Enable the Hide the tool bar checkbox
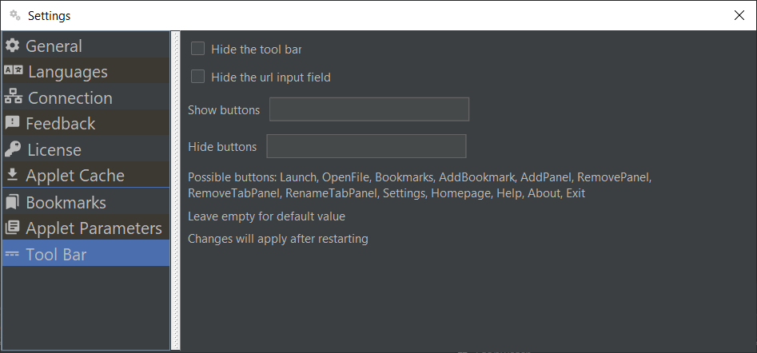757x353 pixels. [x=198, y=49]
